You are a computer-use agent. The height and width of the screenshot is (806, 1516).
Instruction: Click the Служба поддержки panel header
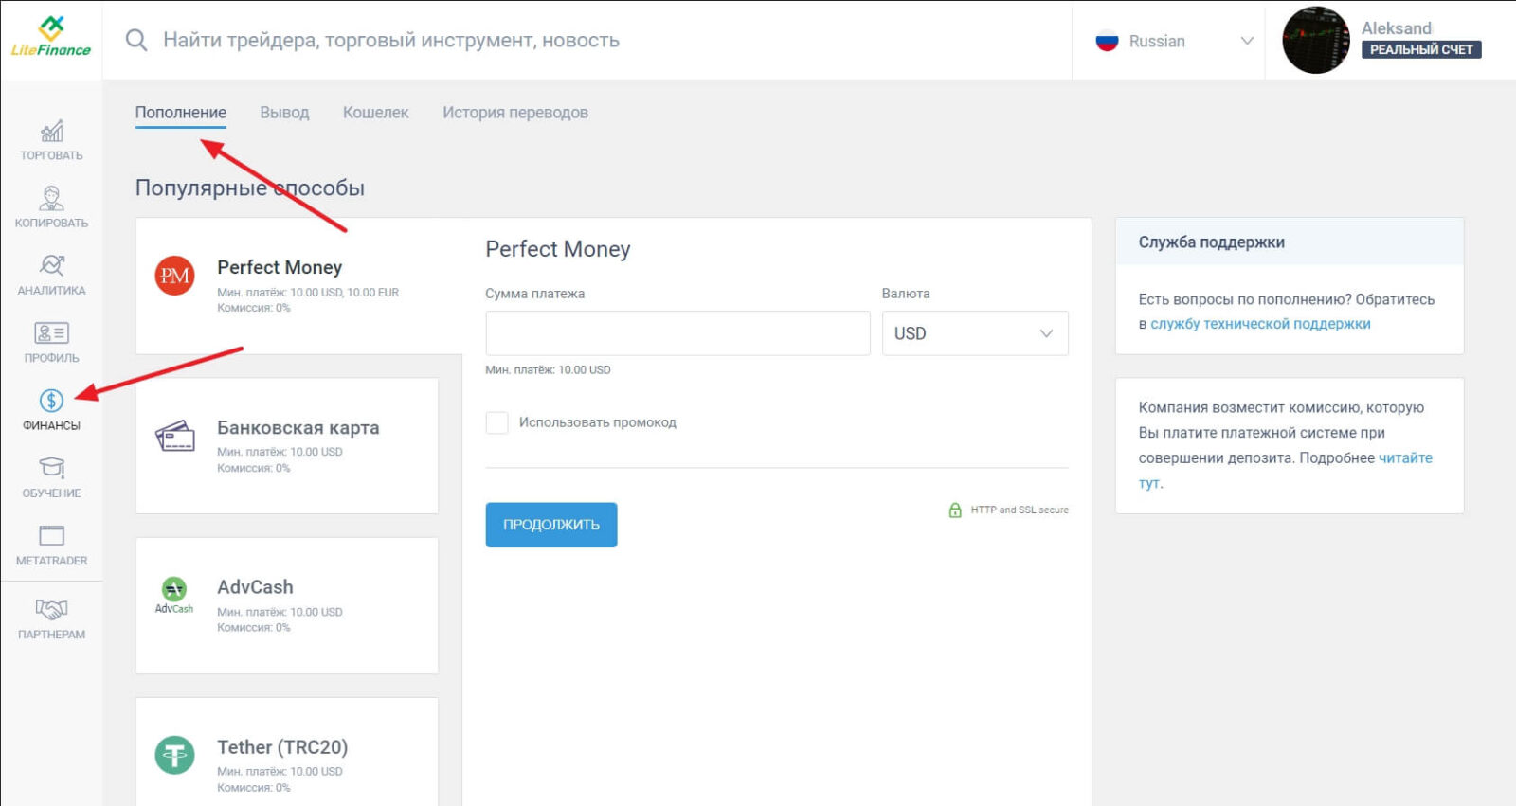coord(1290,242)
